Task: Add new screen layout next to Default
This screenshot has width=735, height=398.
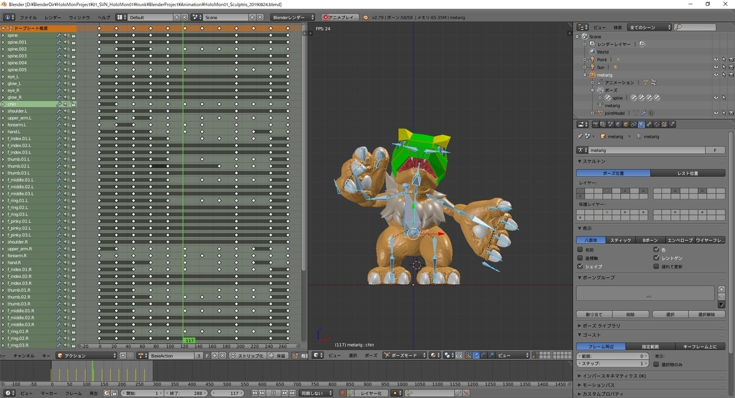Action: coord(178,17)
